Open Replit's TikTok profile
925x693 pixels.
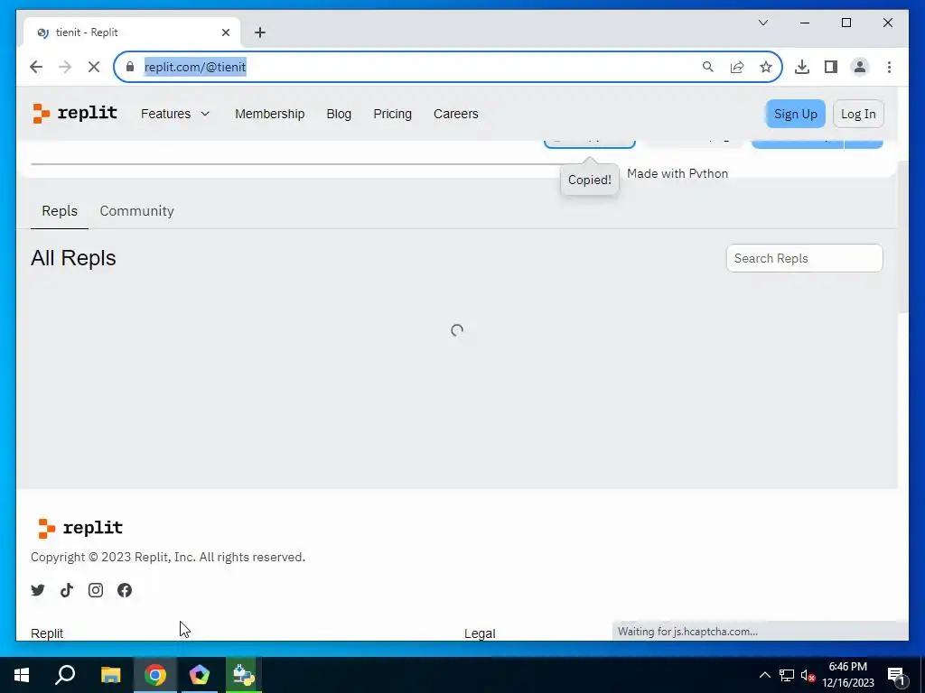coord(67,590)
